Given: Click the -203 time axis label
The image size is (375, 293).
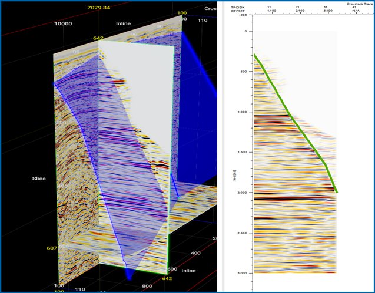Looking at the screenshot, I should (x=243, y=15).
